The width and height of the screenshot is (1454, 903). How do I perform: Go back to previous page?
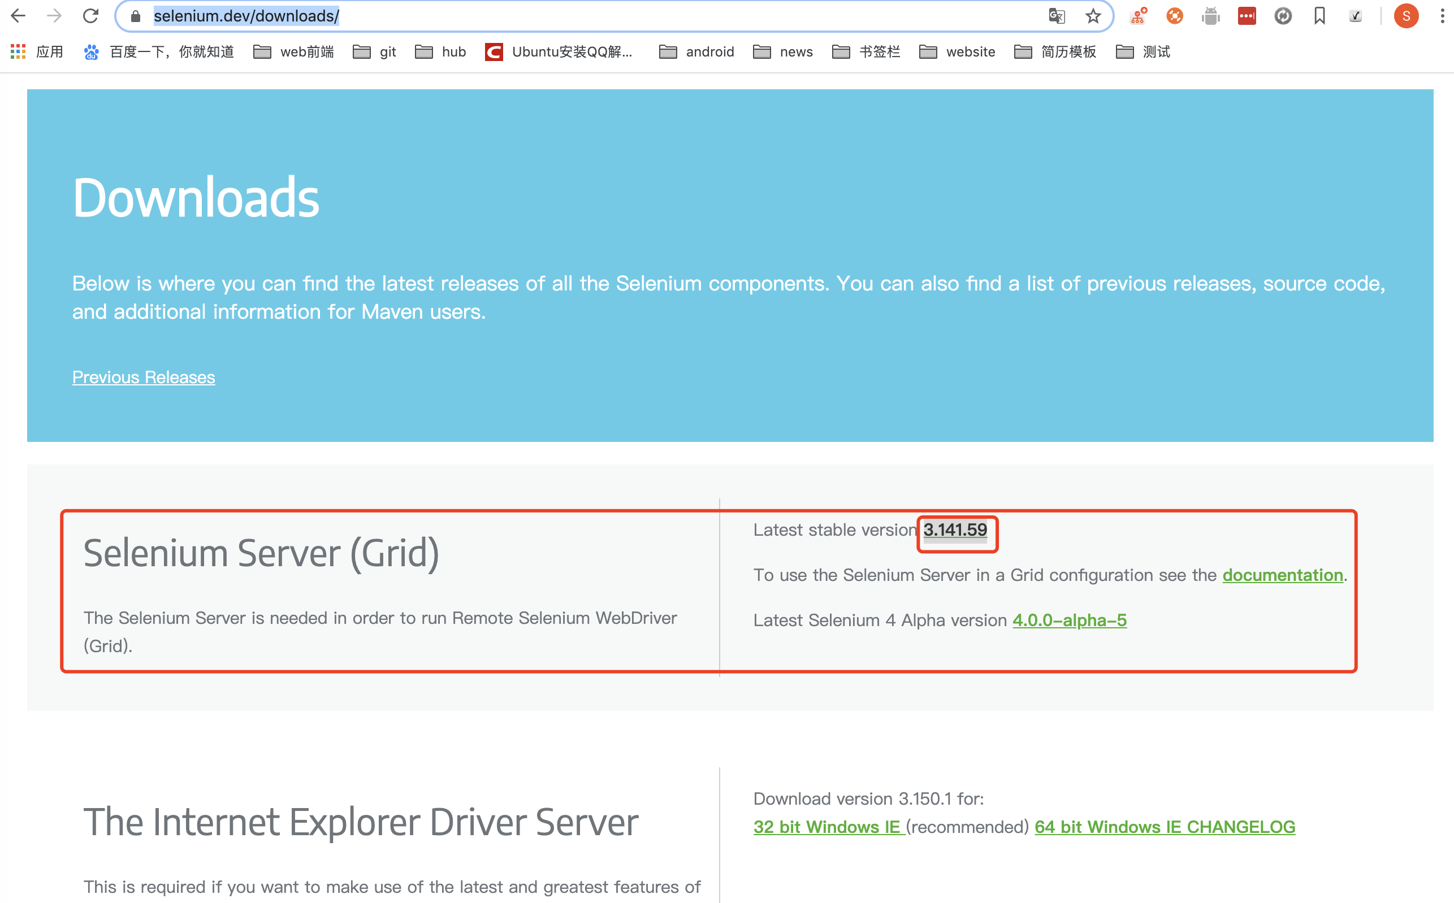click(x=19, y=16)
